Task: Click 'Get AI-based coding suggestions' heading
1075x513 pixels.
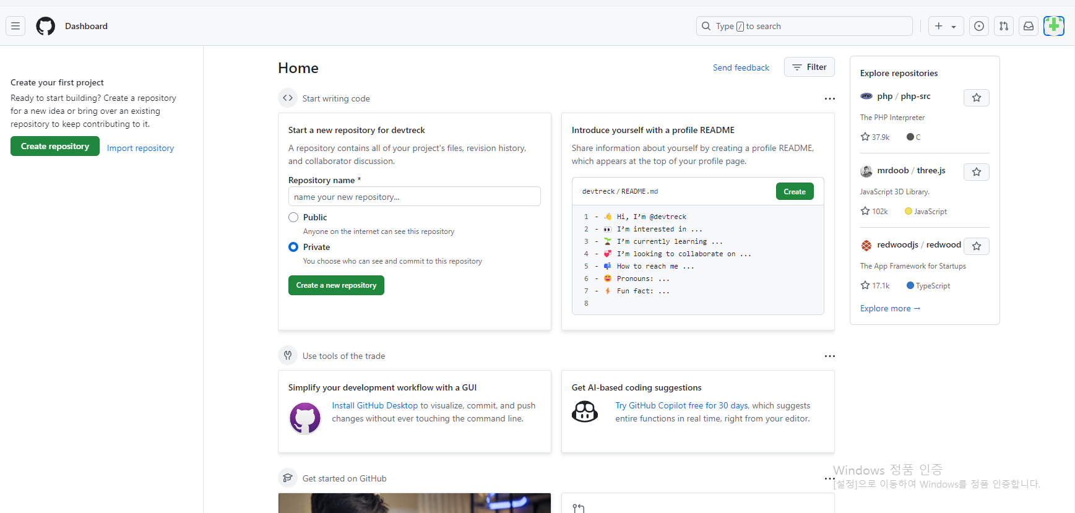Action: coord(636,387)
